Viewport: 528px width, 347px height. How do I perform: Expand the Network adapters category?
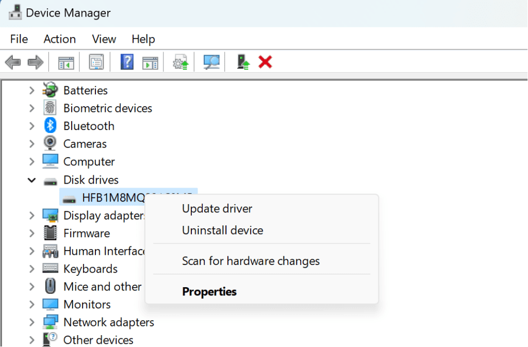31,322
